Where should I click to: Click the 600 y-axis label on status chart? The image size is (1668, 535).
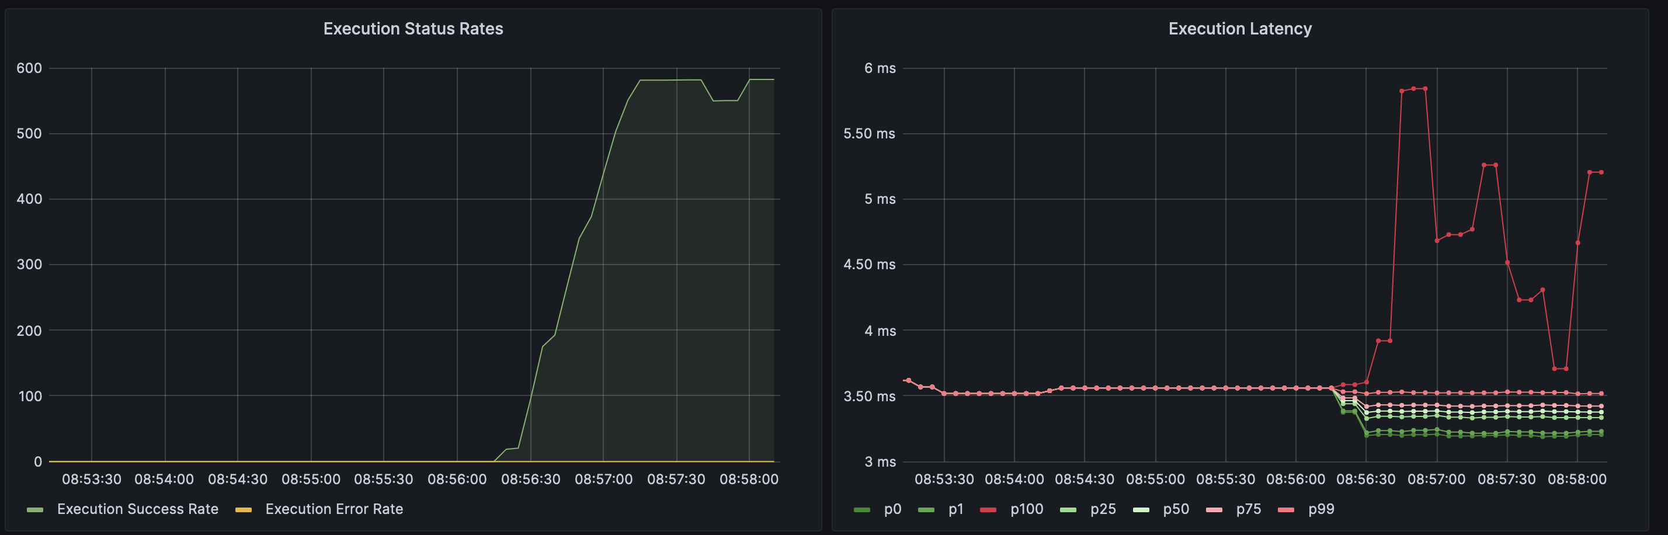click(x=29, y=68)
